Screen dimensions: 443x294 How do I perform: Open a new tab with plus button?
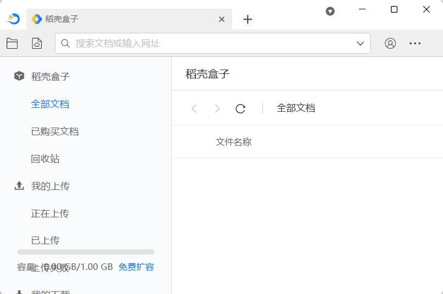click(x=248, y=19)
